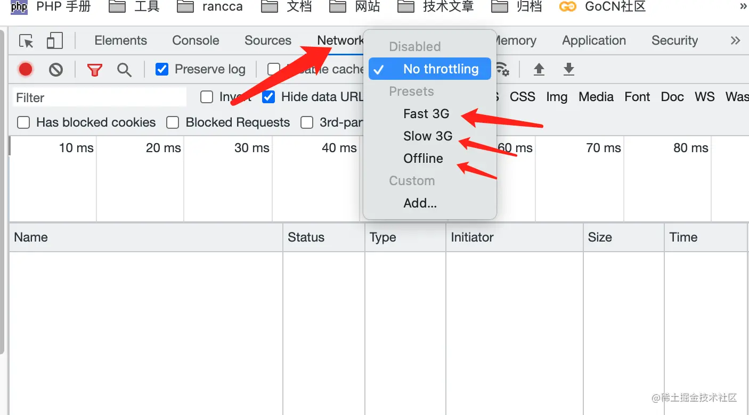This screenshot has width=749, height=415.
Task: Click the inspect element cursor icon
Action: click(x=26, y=41)
